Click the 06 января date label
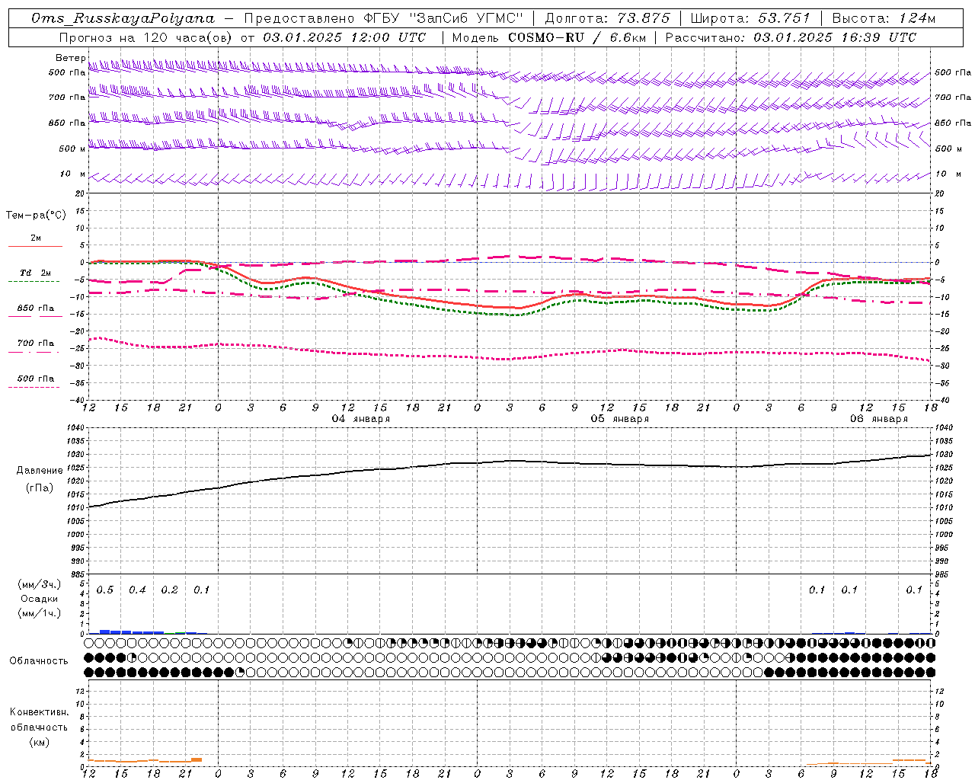 point(879,419)
